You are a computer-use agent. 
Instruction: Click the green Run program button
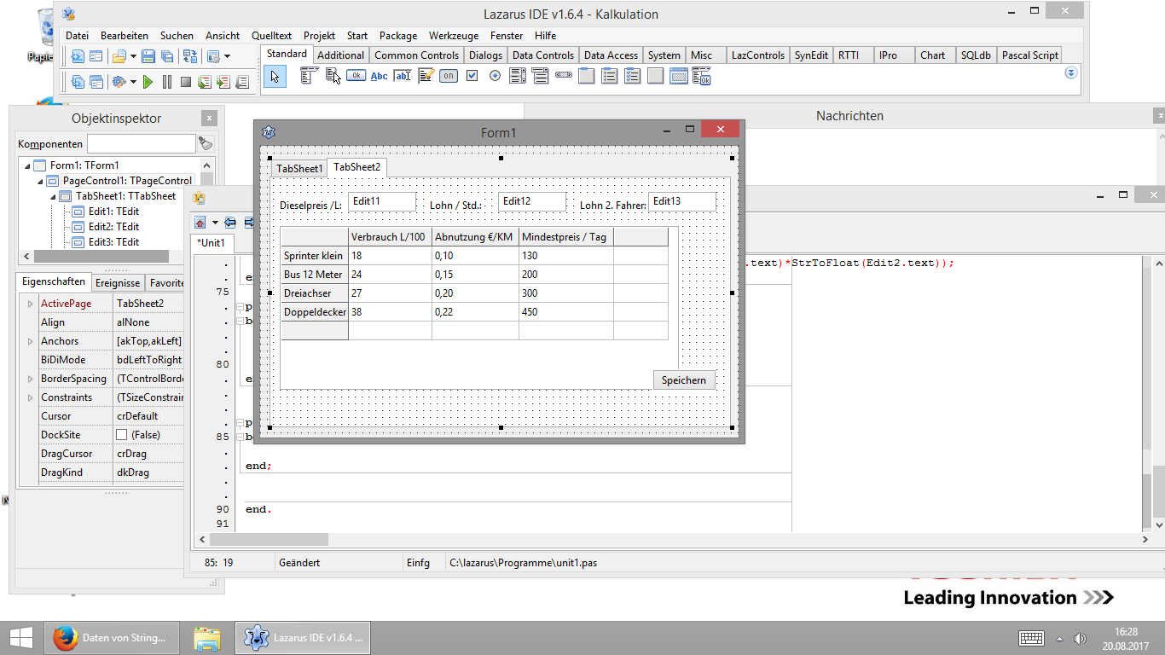tap(148, 82)
